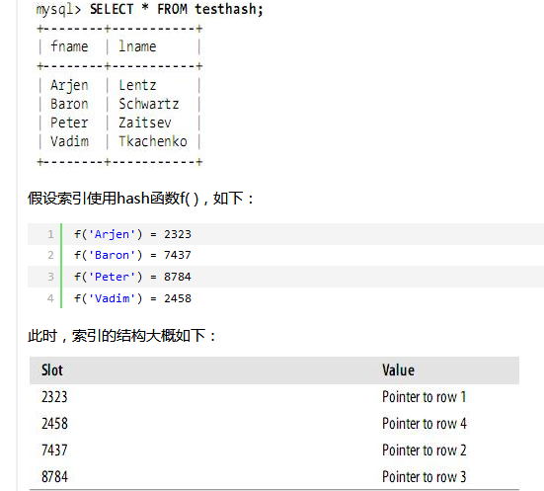Click the 'Zaitsev' cell

click(145, 123)
